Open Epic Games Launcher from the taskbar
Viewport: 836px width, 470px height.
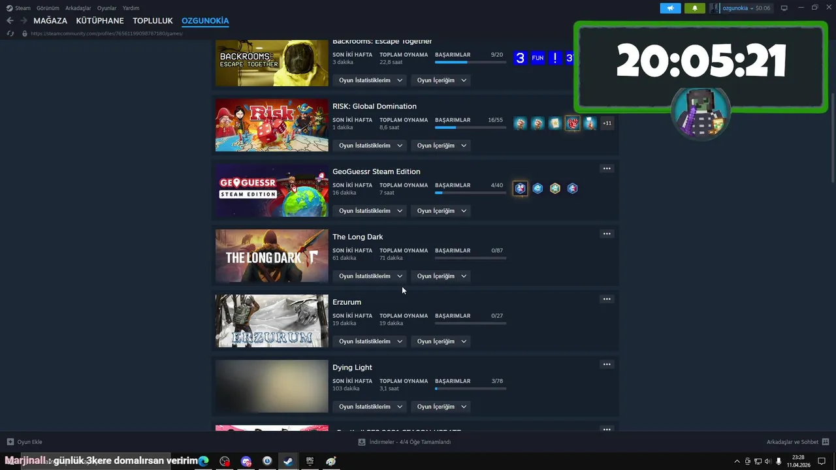(310, 462)
